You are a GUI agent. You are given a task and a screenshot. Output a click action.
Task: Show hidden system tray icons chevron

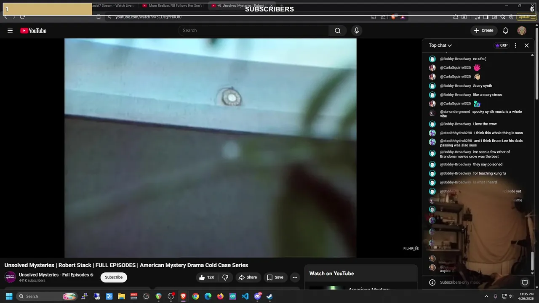[486, 296]
